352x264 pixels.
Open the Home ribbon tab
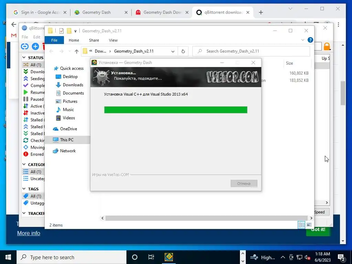click(74, 40)
